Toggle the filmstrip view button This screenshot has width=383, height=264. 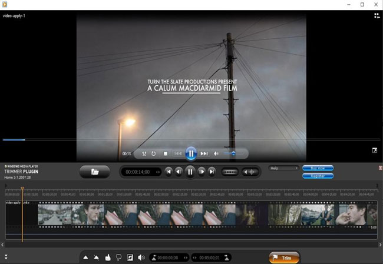[x=230, y=172]
